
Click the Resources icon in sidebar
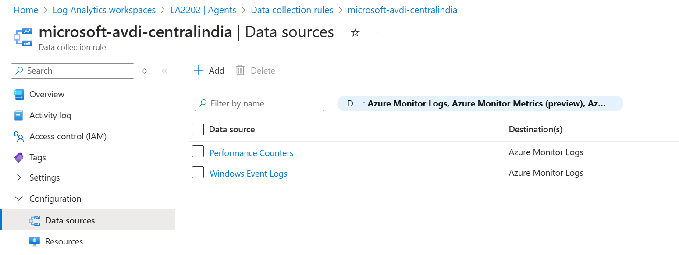[35, 241]
